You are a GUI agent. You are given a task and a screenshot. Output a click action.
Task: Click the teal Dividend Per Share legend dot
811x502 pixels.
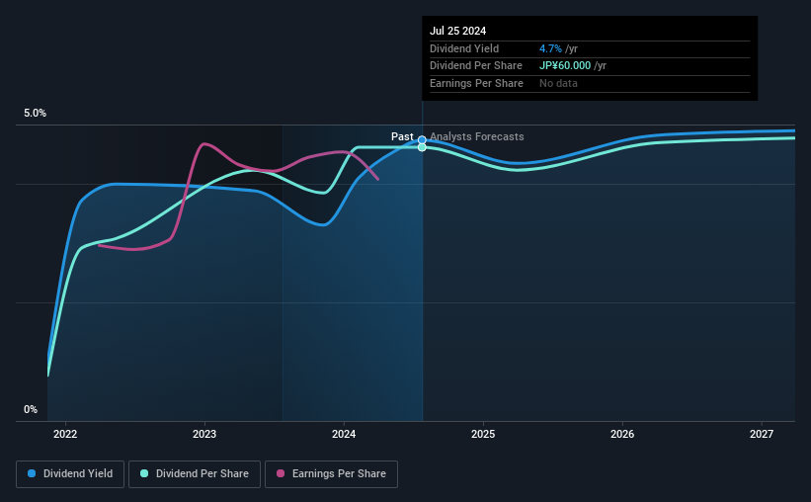point(144,473)
